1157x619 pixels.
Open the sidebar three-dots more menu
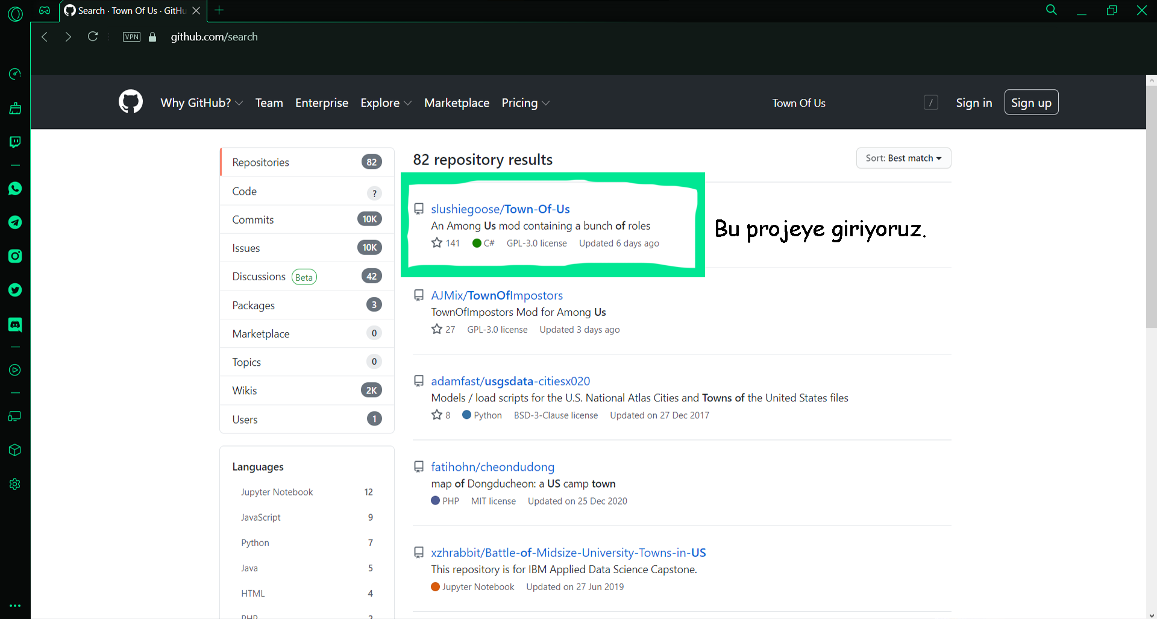(15, 606)
